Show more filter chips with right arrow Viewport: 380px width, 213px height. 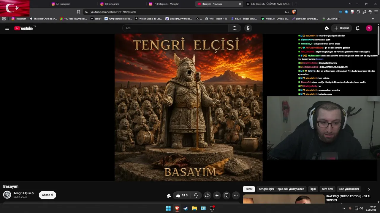tap(369, 189)
